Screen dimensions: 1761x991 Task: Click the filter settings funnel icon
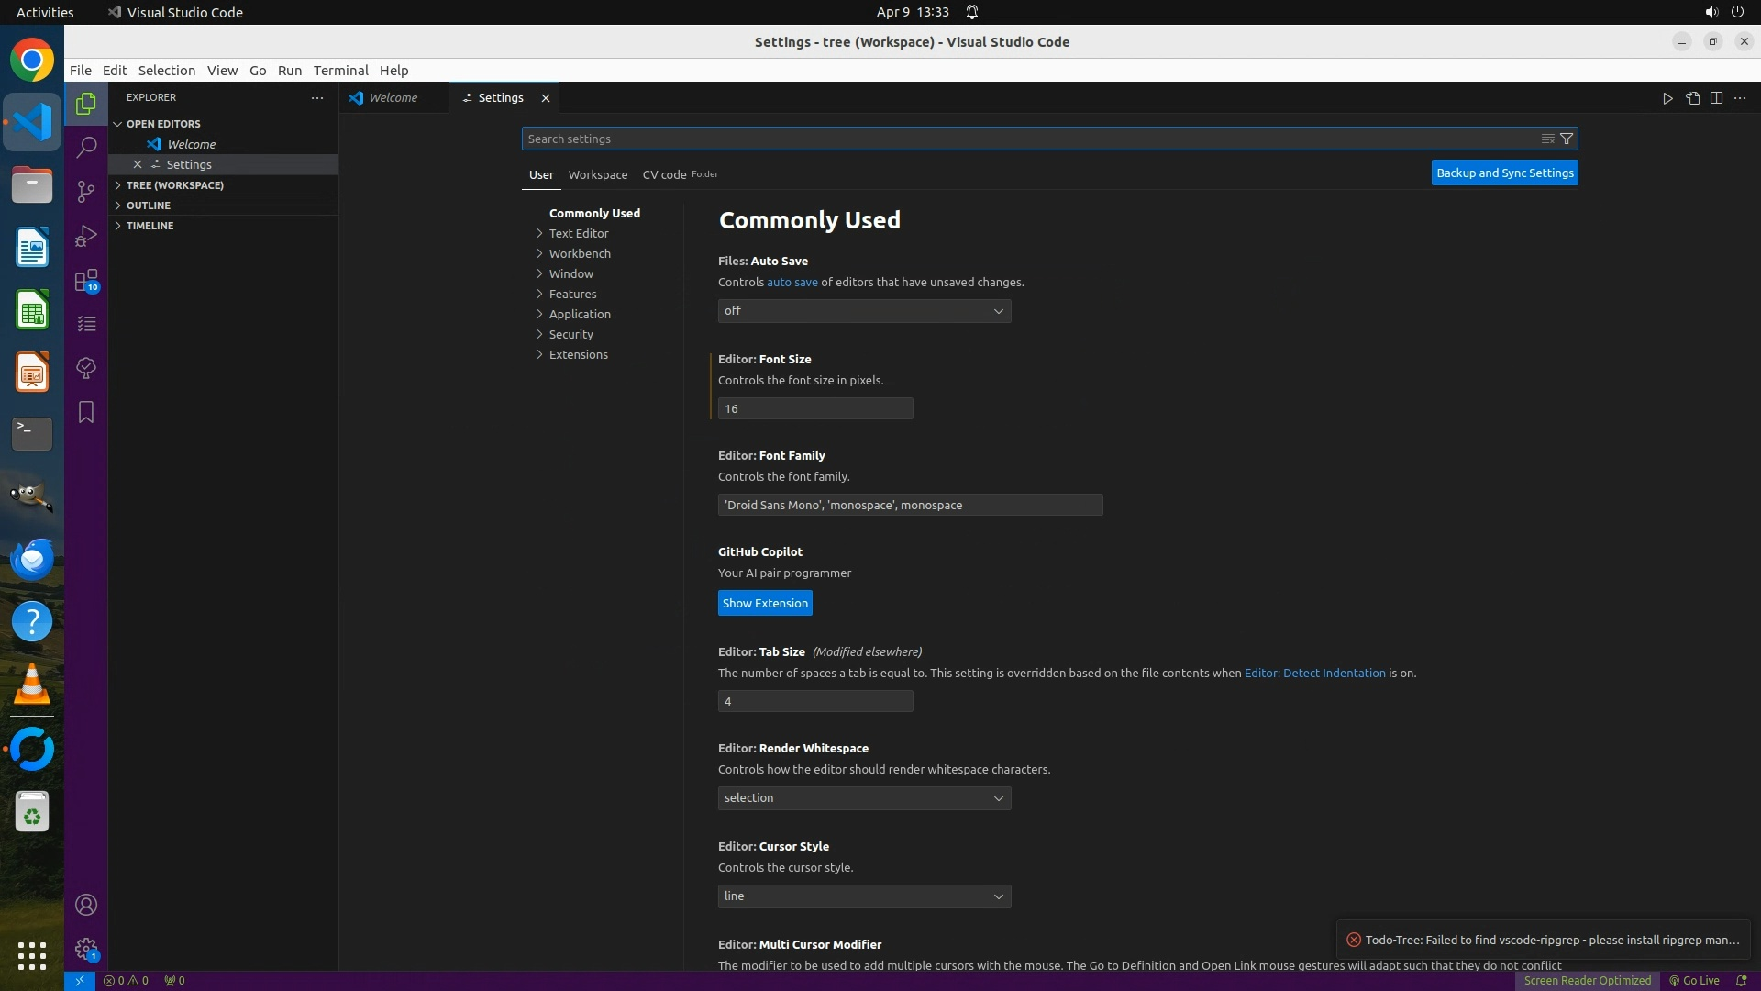coord(1567,139)
